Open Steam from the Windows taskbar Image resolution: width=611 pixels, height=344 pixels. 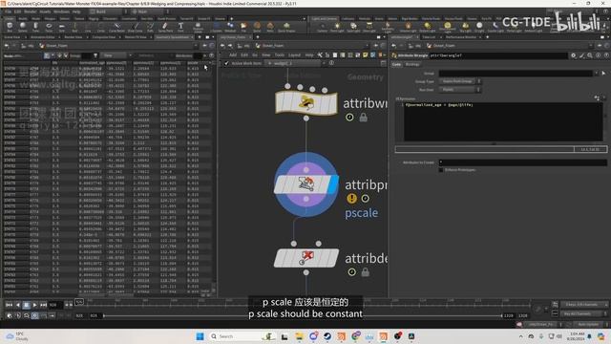pyautogui.click(x=327, y=336)
